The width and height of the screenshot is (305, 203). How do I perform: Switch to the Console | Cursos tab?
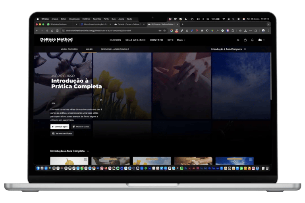click(x=128, y=24)
